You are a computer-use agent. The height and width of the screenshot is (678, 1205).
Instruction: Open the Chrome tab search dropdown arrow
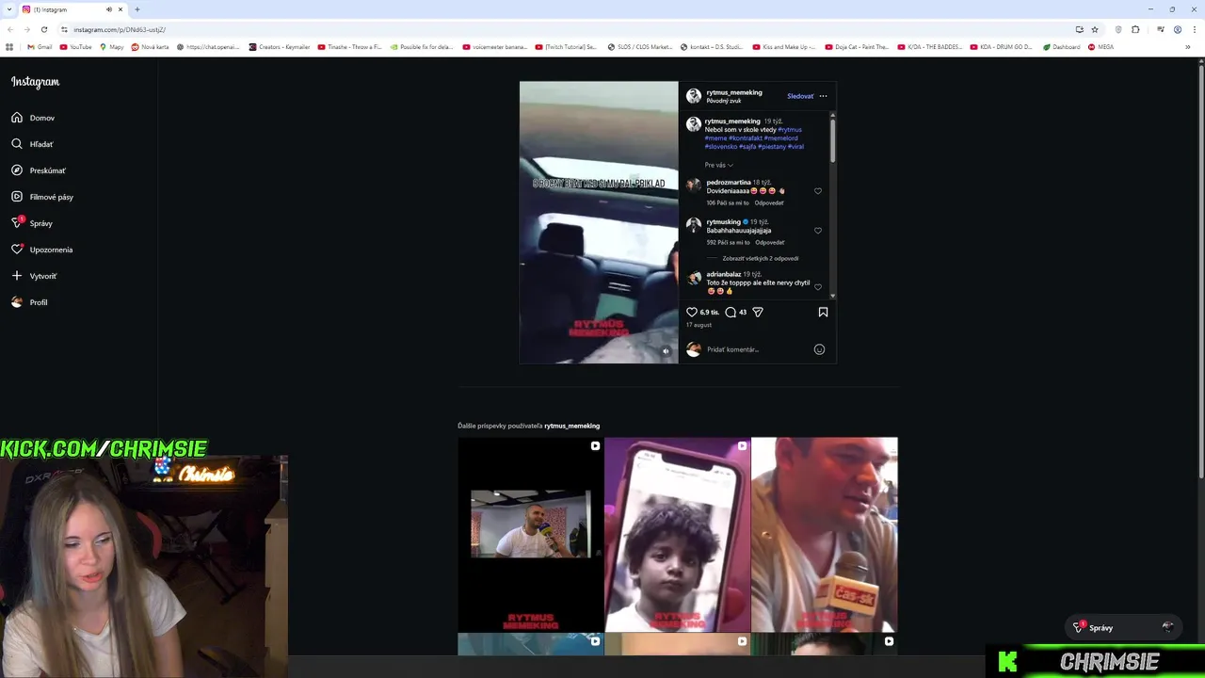(9, 9)
